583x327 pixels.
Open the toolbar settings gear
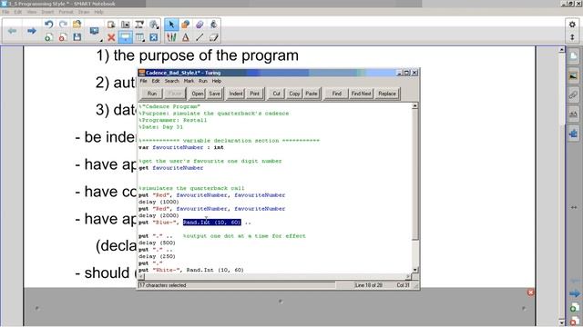click(x=572, y=25)
